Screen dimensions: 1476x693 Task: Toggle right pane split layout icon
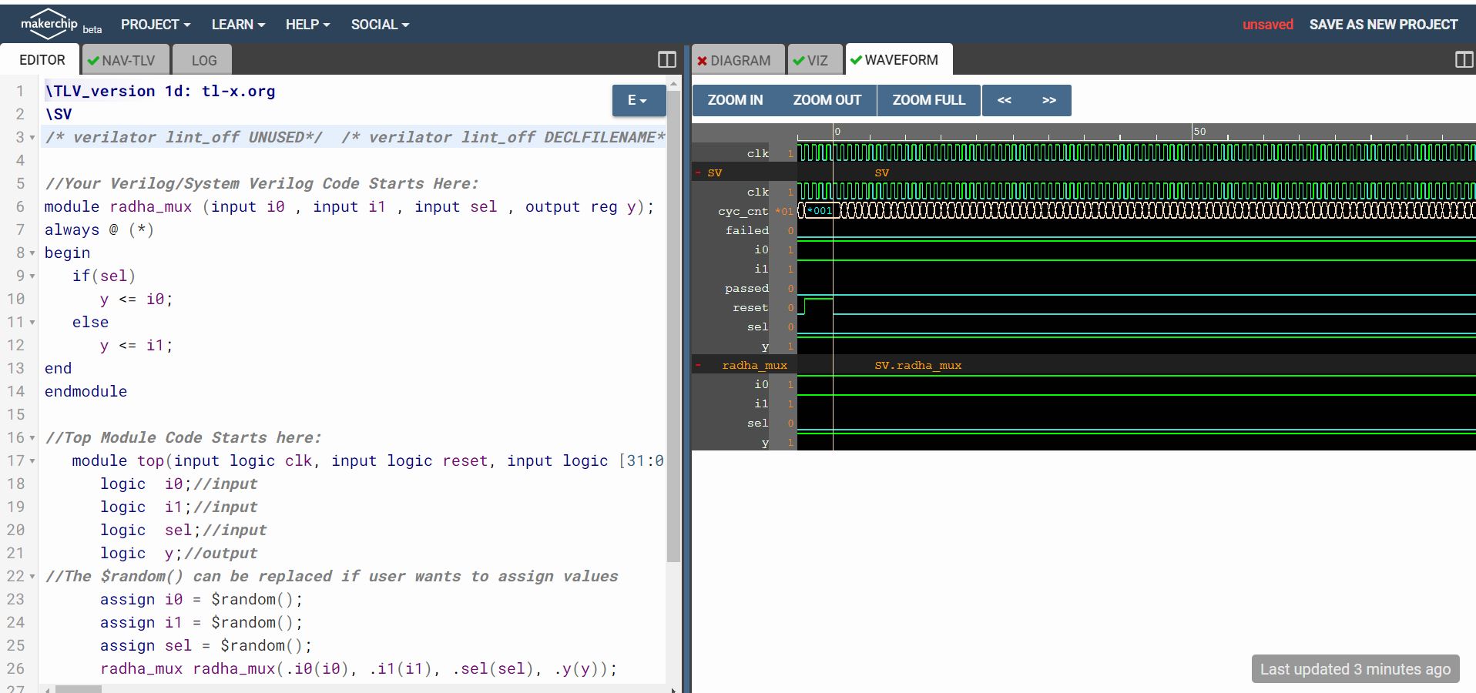tap(1464, 59)
